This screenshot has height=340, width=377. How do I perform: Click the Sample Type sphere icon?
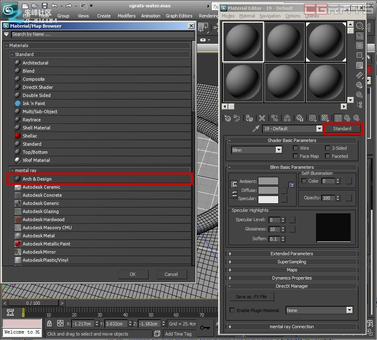coord(360,26)
